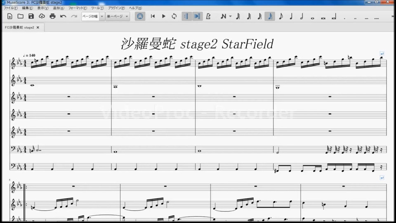This screenshot has height=223, width=396.
Task: Redo the last undone action
Action: coord(74,17)
